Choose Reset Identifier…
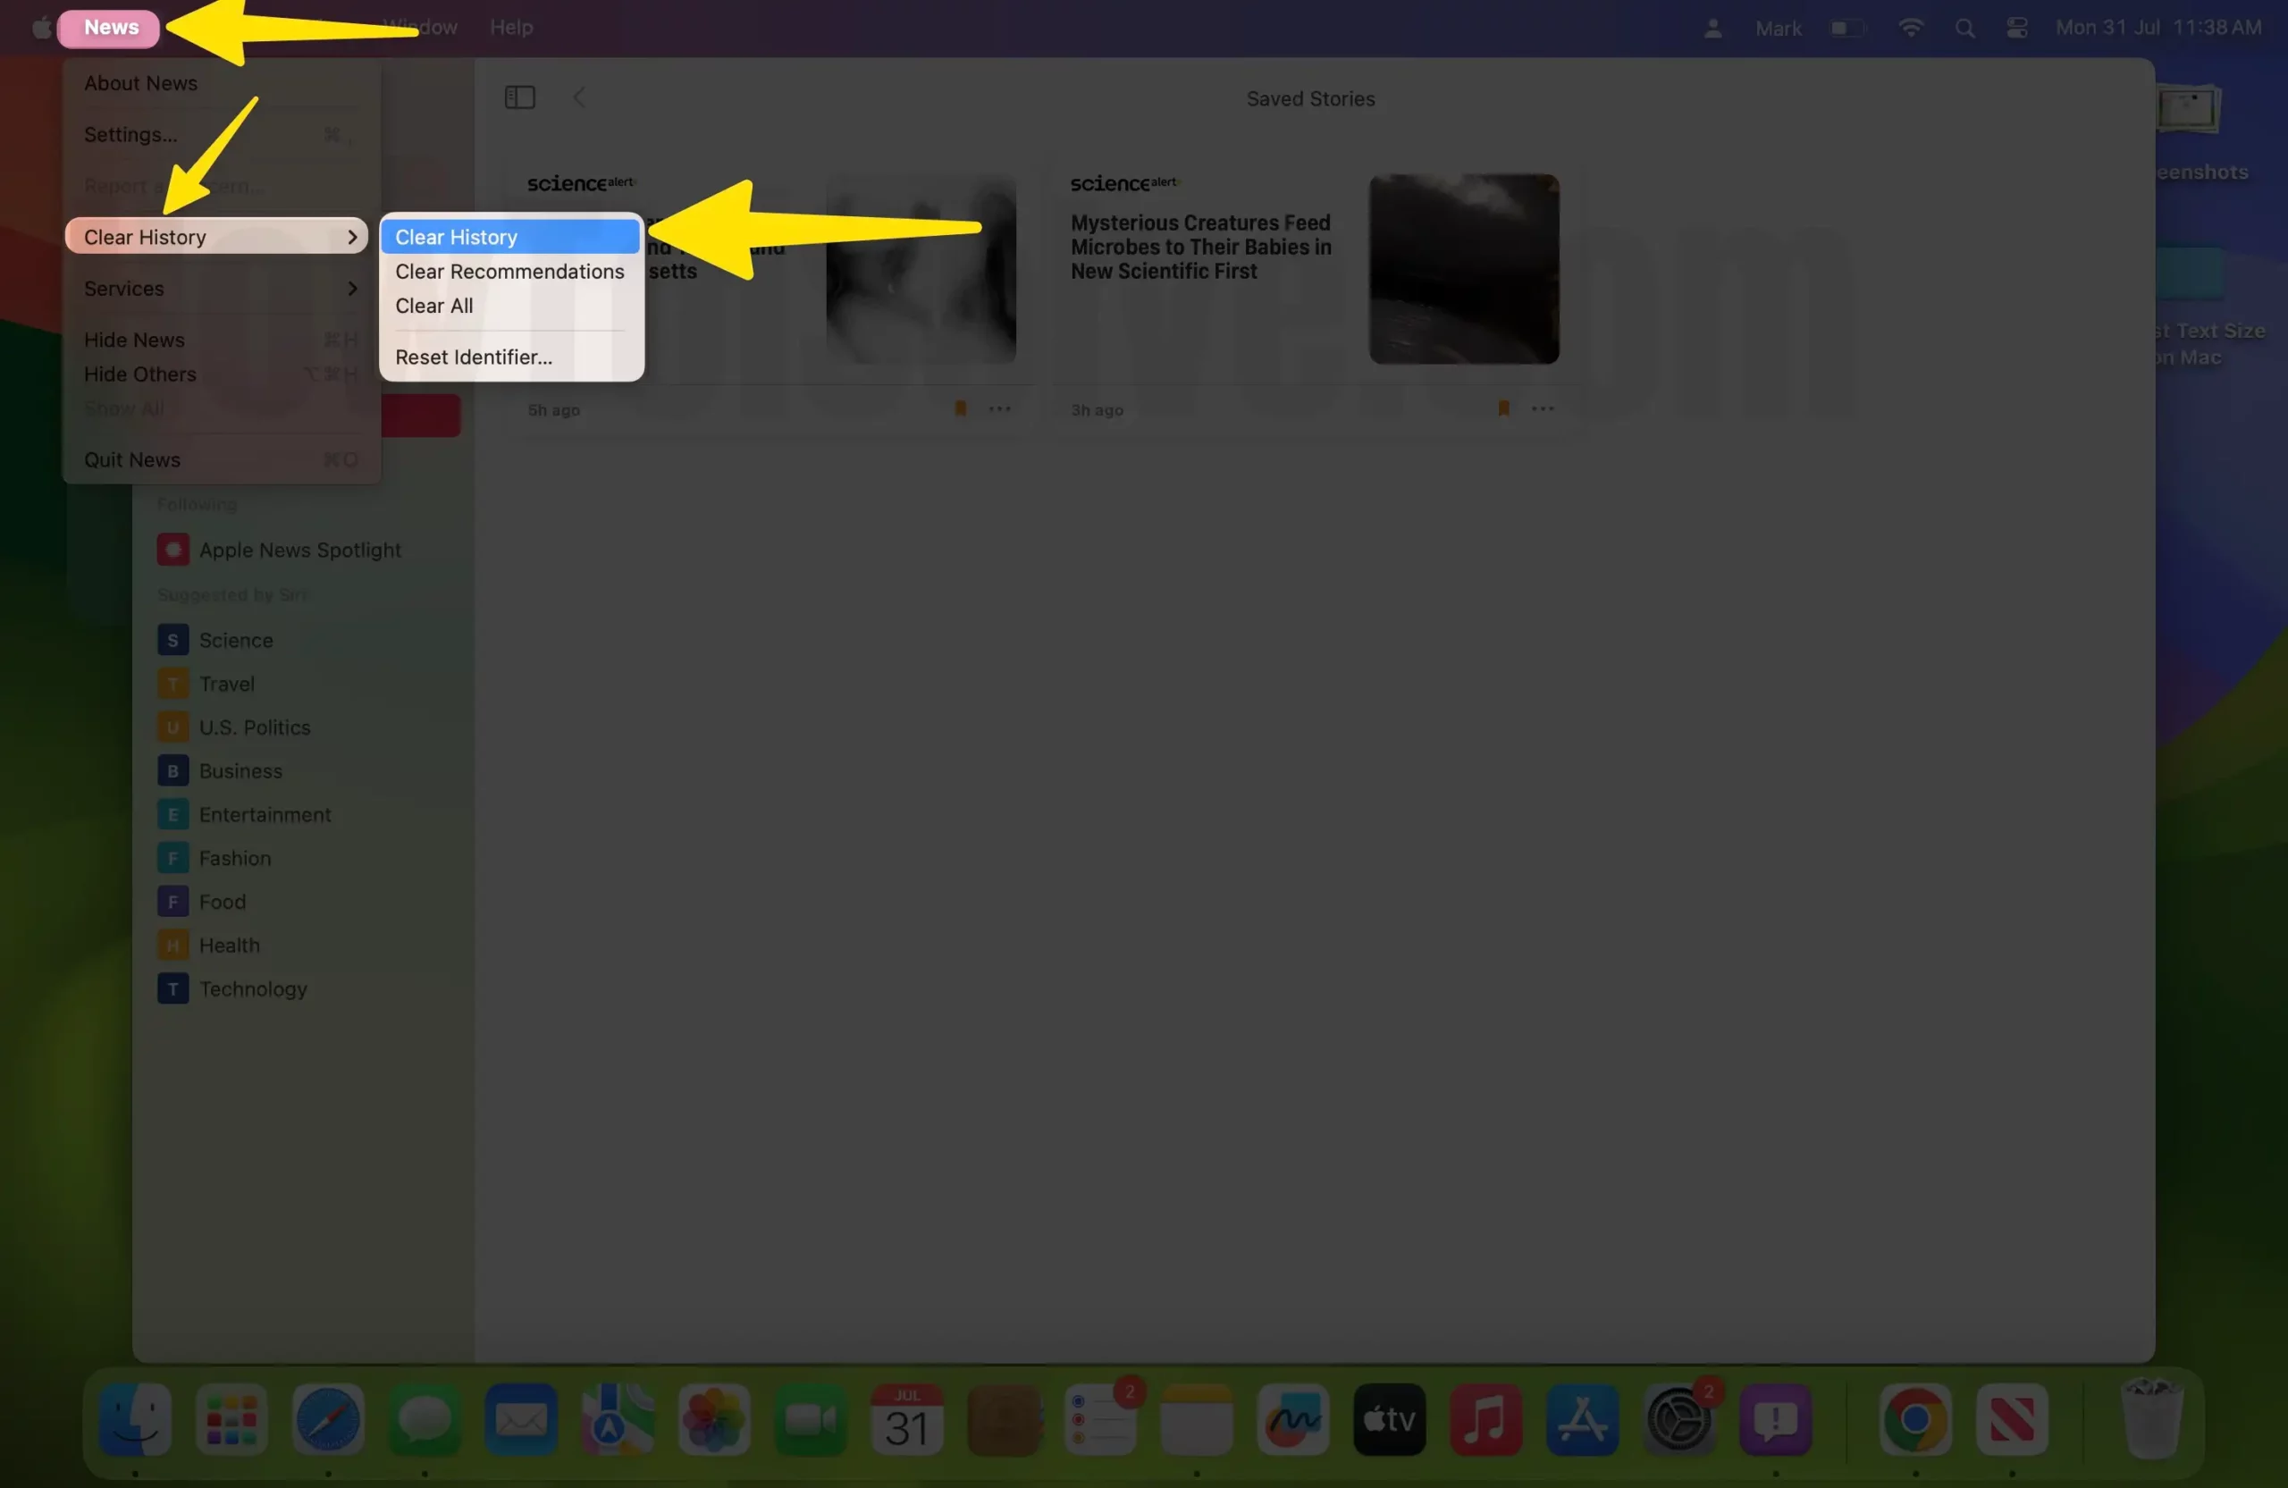The image size is (2288, 1488). click(510, 357)
